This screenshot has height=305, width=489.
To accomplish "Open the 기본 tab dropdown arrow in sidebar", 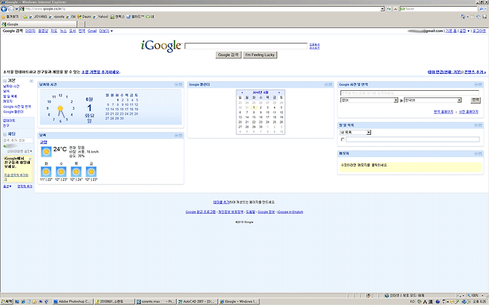I will coord(31,81).
